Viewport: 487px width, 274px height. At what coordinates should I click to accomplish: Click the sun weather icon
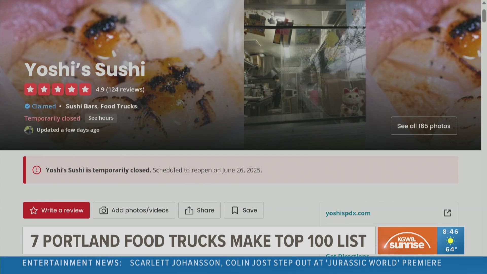pyautogui.click(x=450, y=241)
